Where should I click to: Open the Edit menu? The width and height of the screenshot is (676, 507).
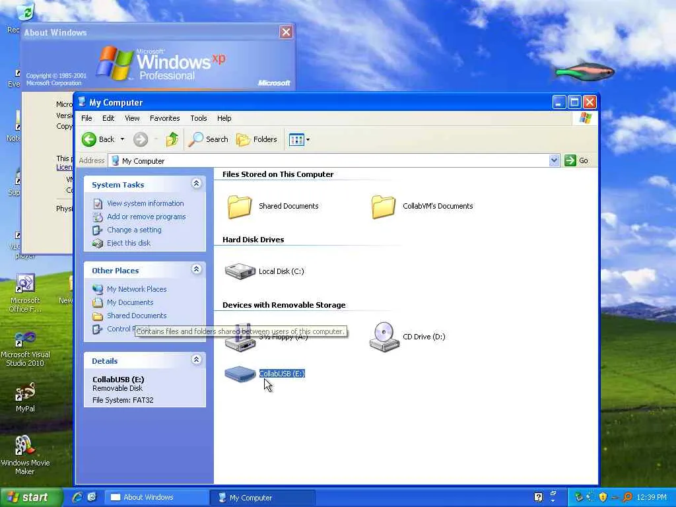tap(108, 118)
